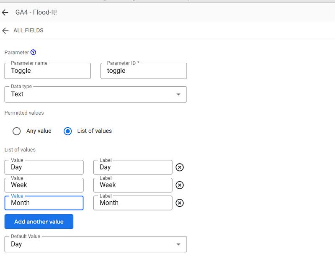The height and width of the screenshot is (277, 335).
Task: Remove the Month value row
Action: [x=180, y=203]
